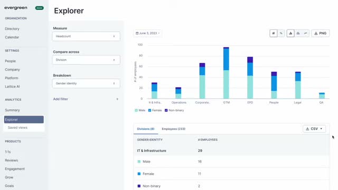Screen dimensions: 338x190
Task: Toggle the Female legend checkbox
Action: click(x=149, y=110)
